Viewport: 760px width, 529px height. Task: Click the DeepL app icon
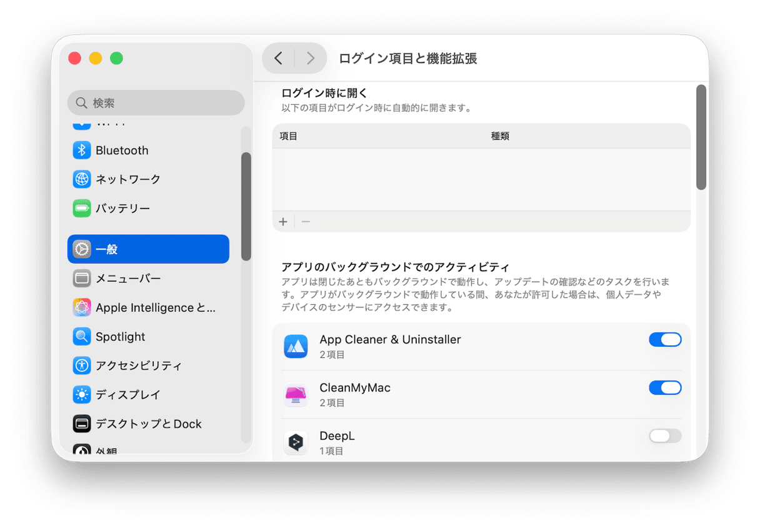point(296,442)
